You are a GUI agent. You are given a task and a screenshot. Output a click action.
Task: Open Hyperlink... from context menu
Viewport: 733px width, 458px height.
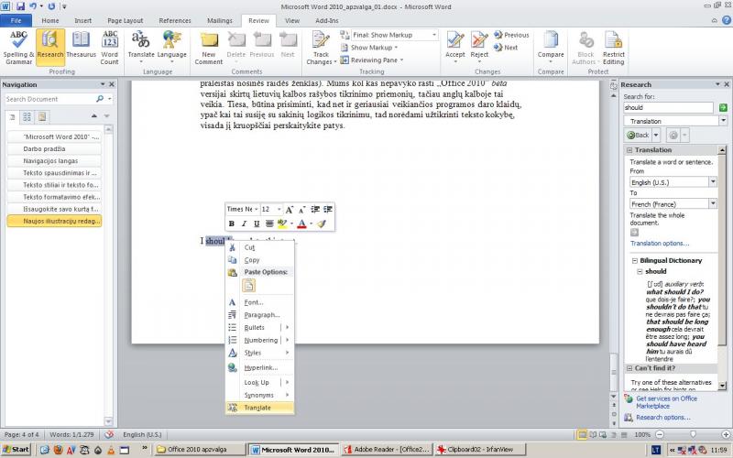point(259,368)
